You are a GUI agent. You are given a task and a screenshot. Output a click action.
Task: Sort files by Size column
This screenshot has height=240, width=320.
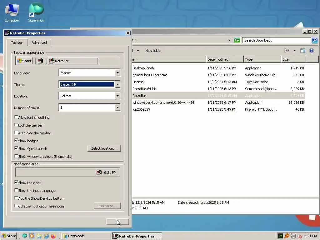[294, 59]
